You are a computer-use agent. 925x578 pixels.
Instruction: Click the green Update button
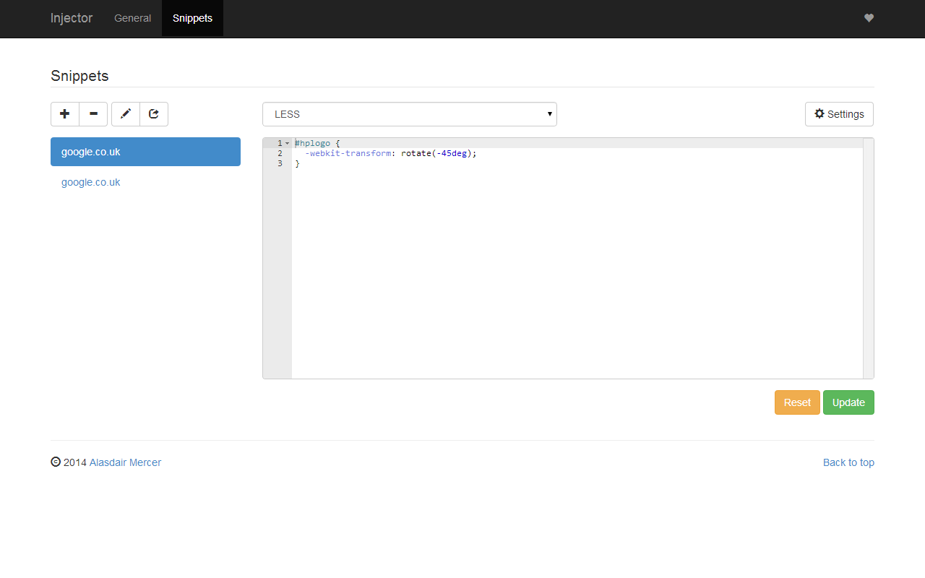coord(848,402)
